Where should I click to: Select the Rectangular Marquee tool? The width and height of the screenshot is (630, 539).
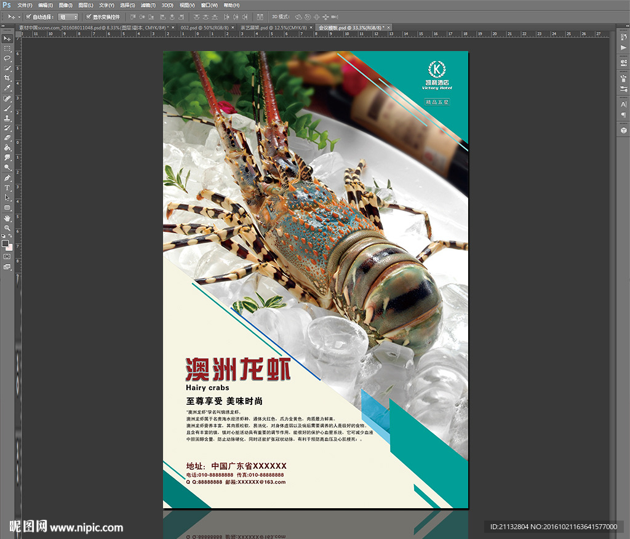pos(7,49)
